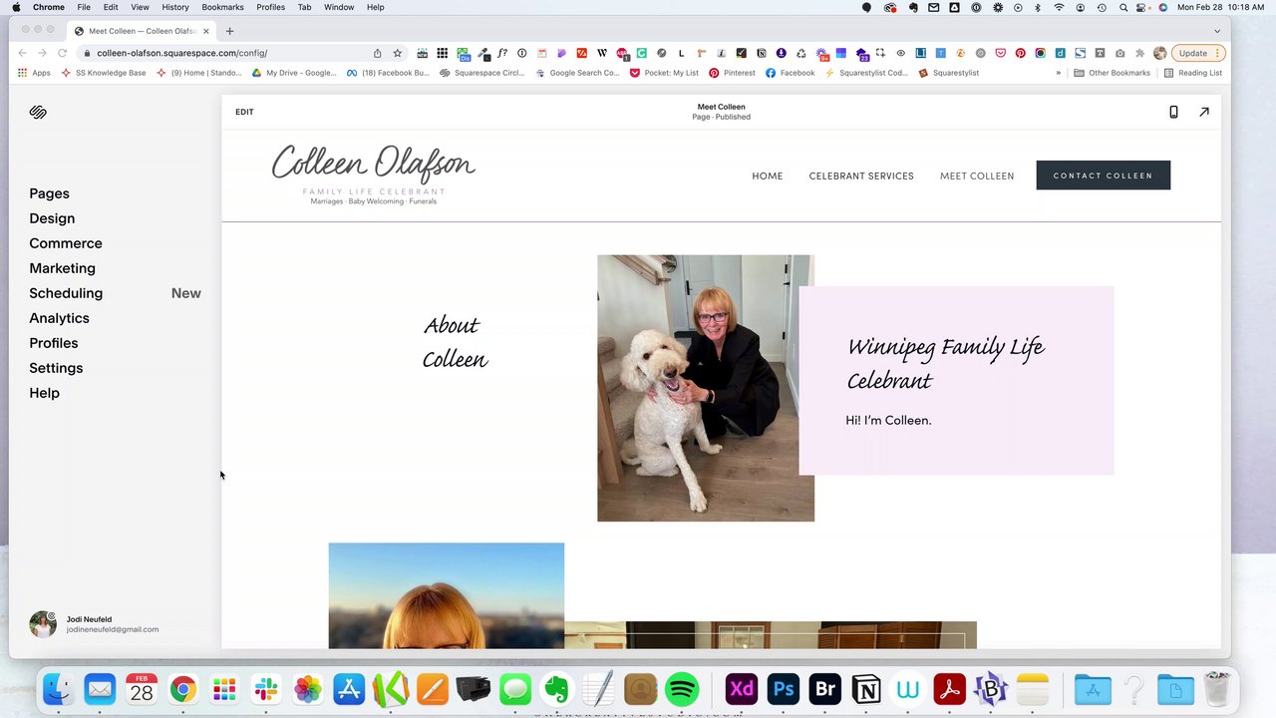Open Squarestylist bookmark
1276x718 pixels.
tap(949, 73)
